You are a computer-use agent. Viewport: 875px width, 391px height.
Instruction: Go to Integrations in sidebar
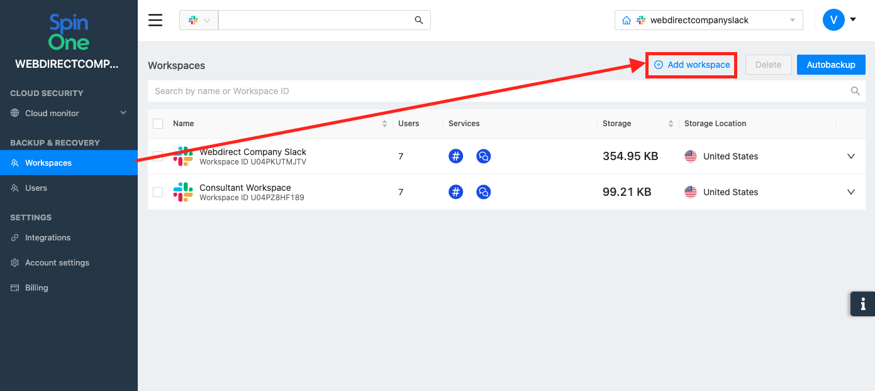(48, 238)
